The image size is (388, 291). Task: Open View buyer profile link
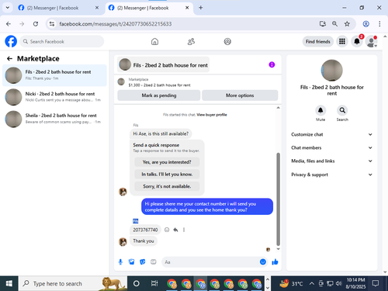click(x=212, y=115)
